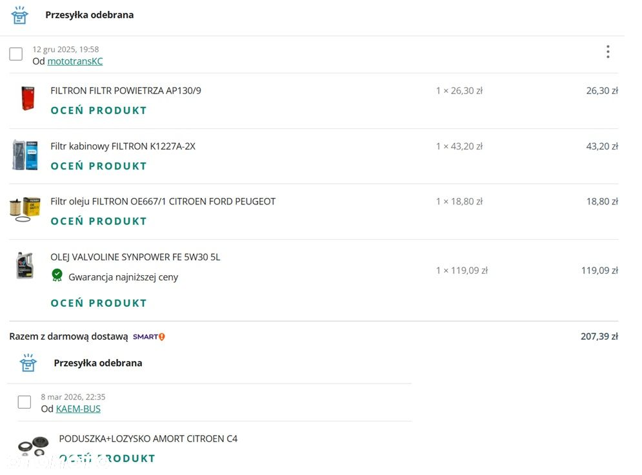Screen dimensions: 642x475
Task: Rate the FILTRON air filter AP130/9 product
Action: 99,110
